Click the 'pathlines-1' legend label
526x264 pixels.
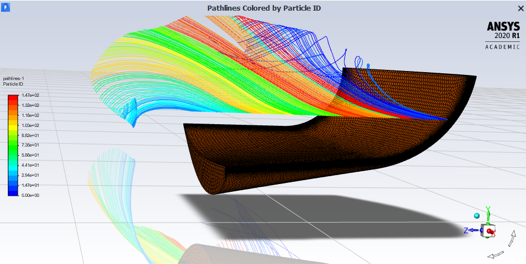[13, 78]
